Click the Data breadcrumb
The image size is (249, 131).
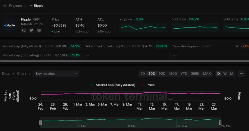[x=6, y=74]
